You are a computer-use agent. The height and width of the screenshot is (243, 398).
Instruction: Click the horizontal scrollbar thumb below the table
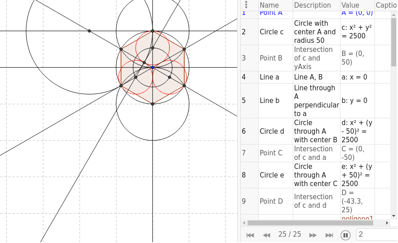pyautogui.click(x=310, y=223)
